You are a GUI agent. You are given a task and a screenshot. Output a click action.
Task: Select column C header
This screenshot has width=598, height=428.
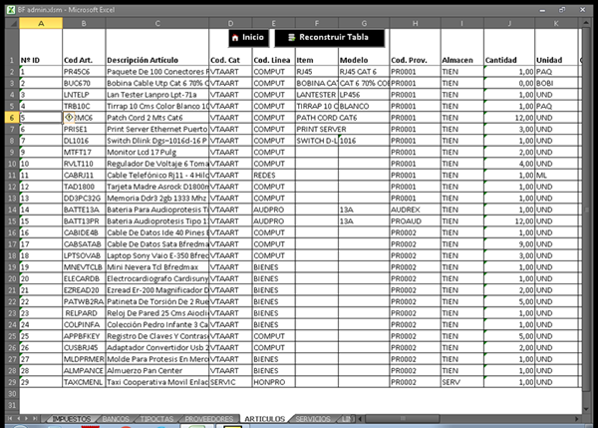(x=157, y=23)
